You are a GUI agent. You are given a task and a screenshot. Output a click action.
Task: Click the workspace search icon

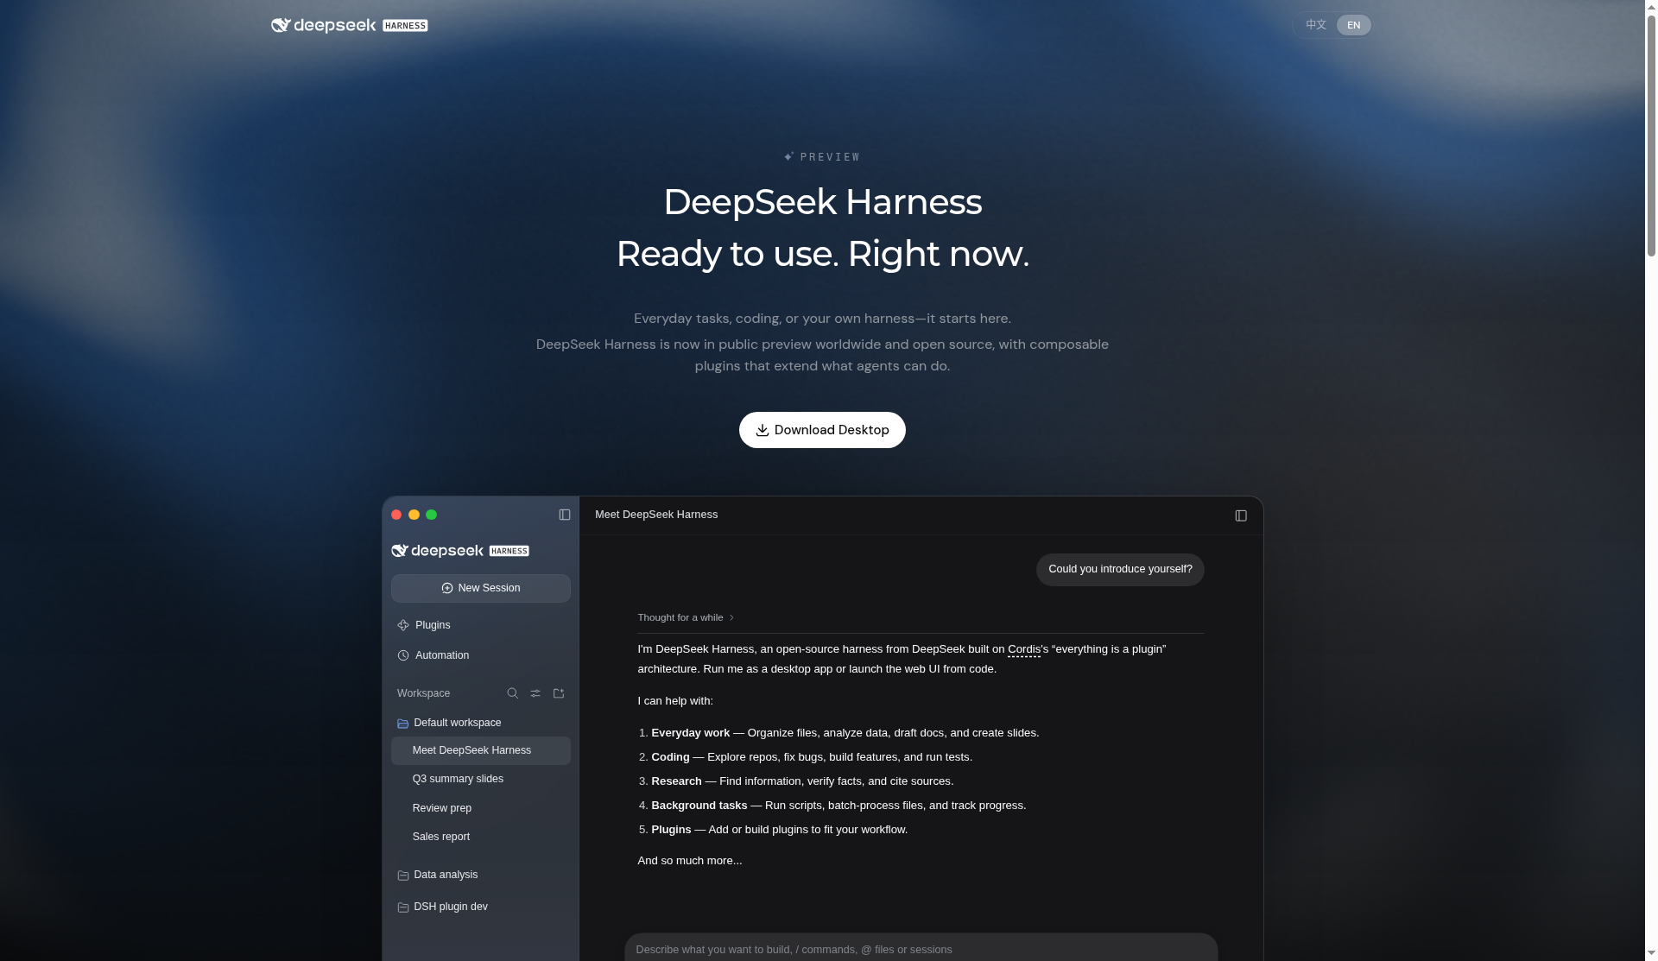click(513, 693)
